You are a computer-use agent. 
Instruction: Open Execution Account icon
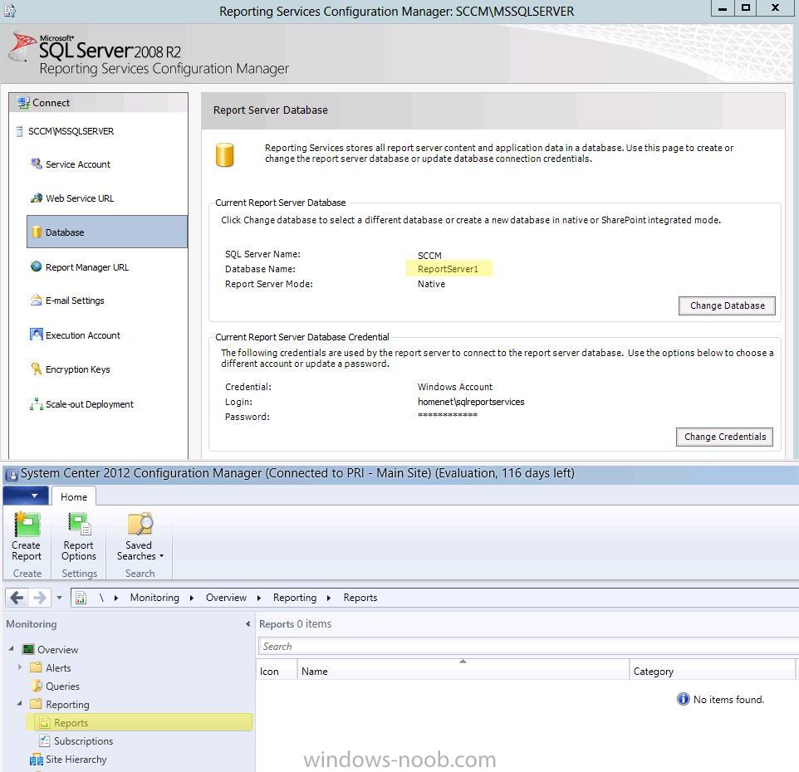click(37, 335)
